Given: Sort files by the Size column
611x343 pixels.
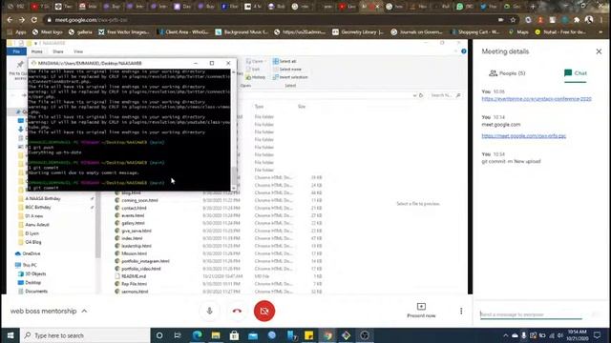Looking at the screenshot, I should pyautogui.click(x=302, y=107).
